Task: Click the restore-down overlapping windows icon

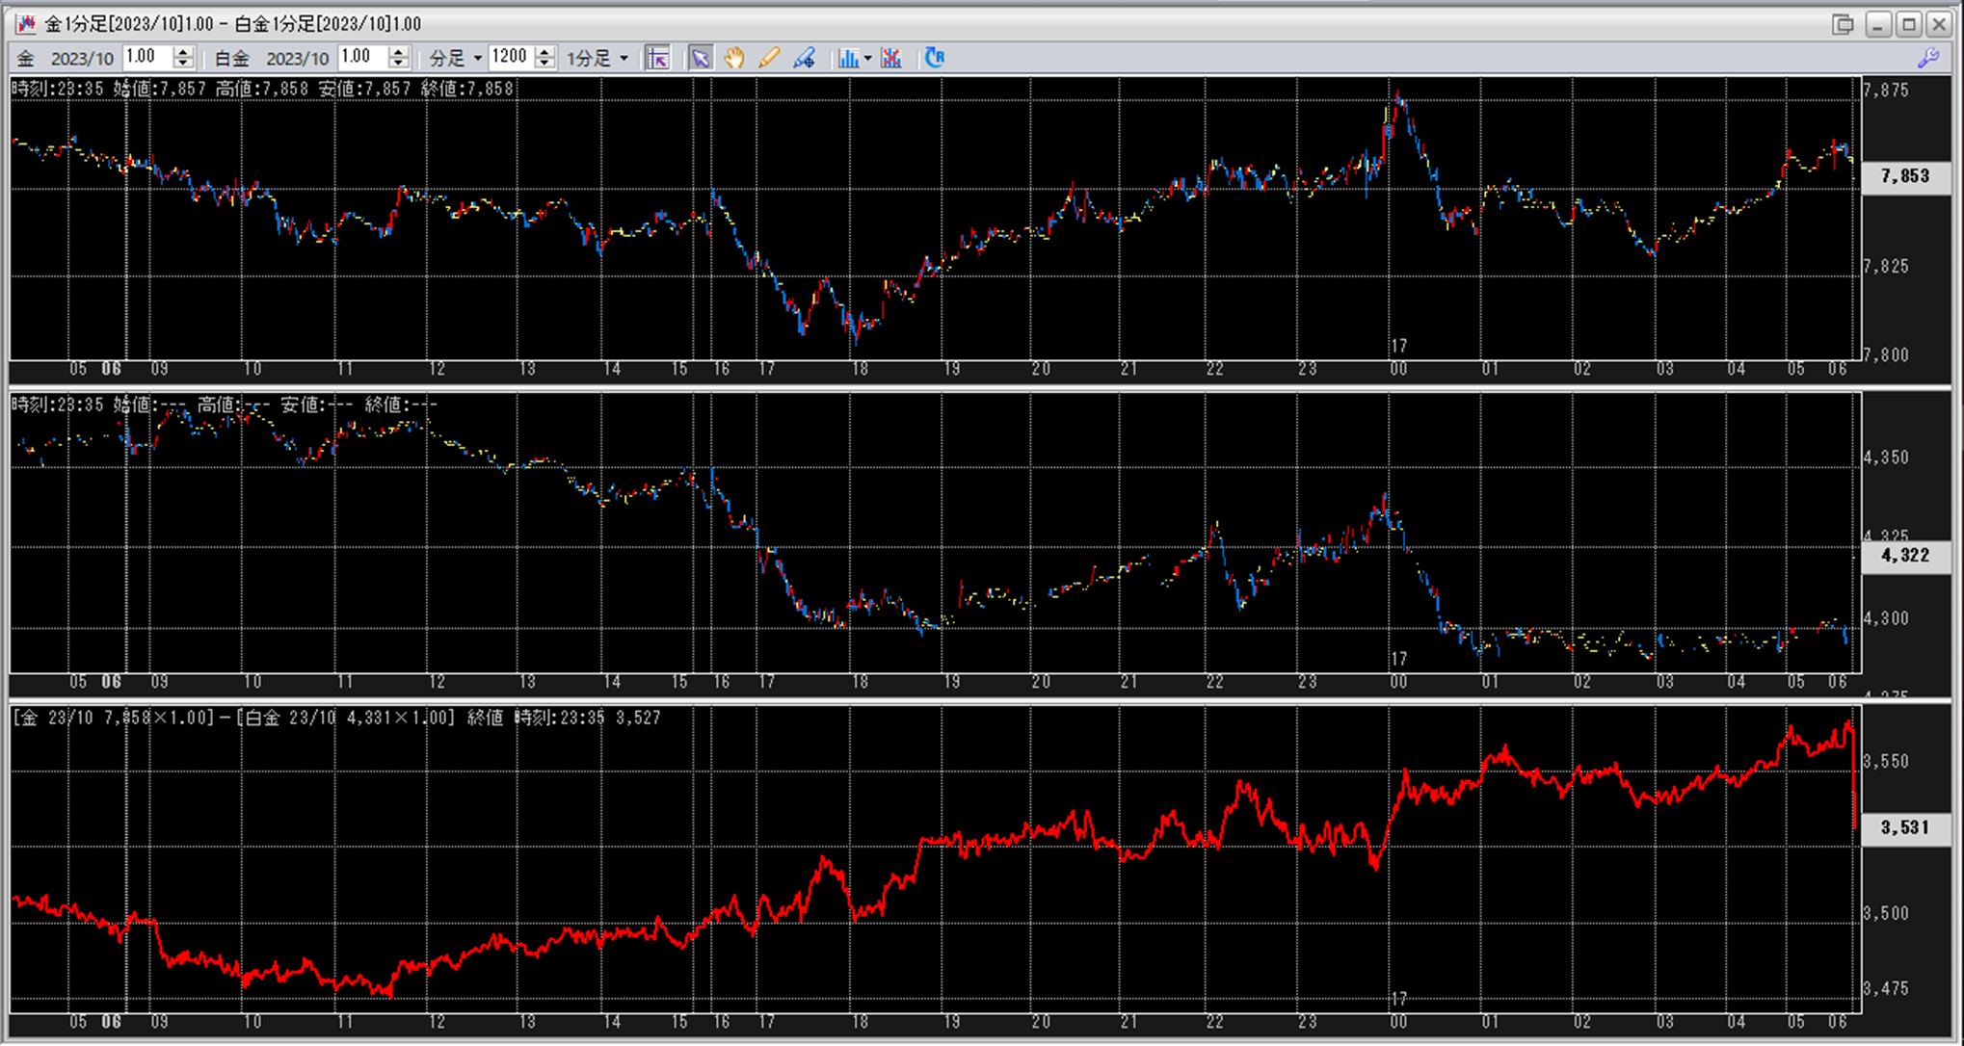Action: 1843,24
